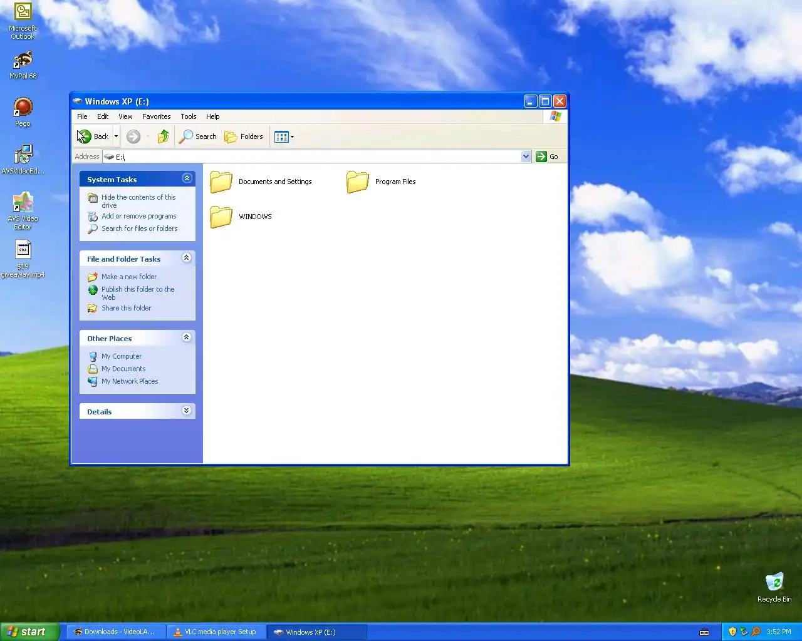The height and width of the screenshot is (641, 802).
Task: Click the Forward arrow button
Action: tap(133, 136)
